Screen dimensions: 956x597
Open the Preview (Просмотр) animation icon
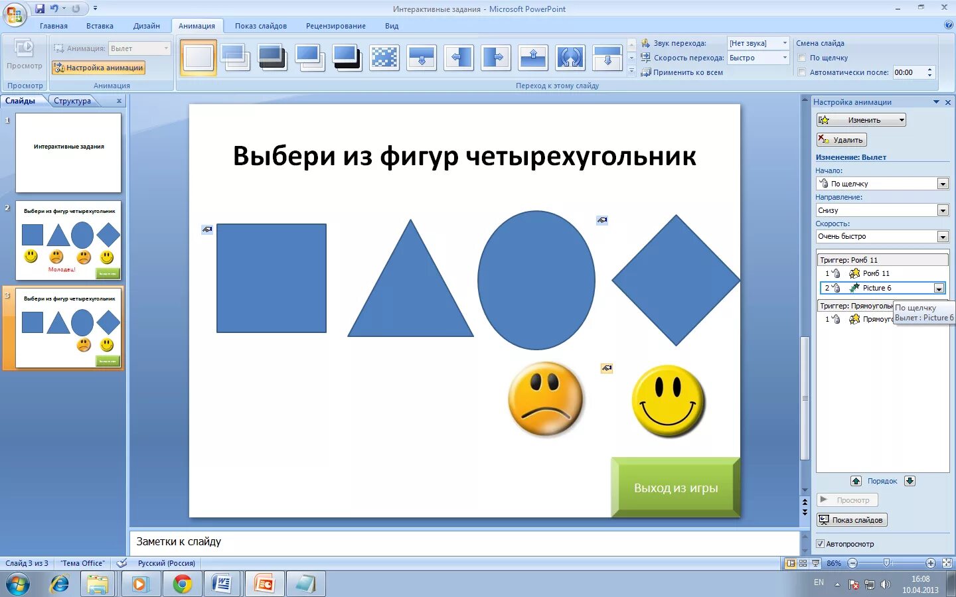tap(24, 48)
